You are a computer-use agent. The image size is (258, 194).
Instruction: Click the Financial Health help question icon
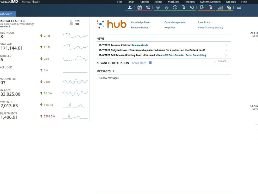click(24, 21)
